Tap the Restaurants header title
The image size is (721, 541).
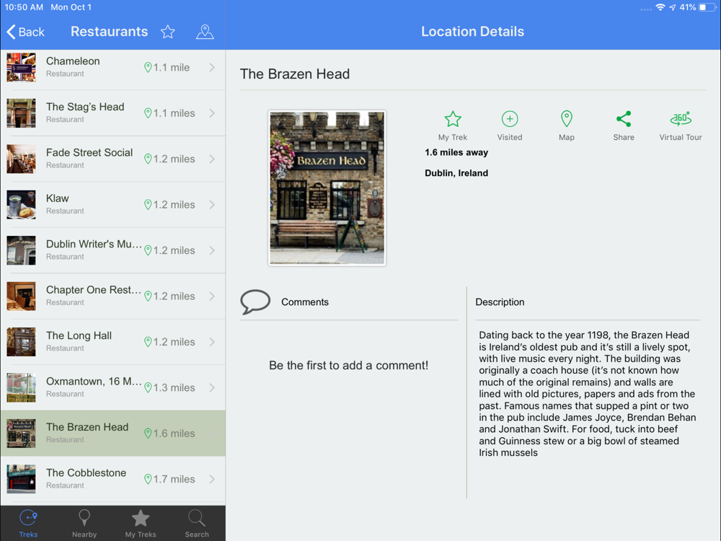click(x=110, y=32)
